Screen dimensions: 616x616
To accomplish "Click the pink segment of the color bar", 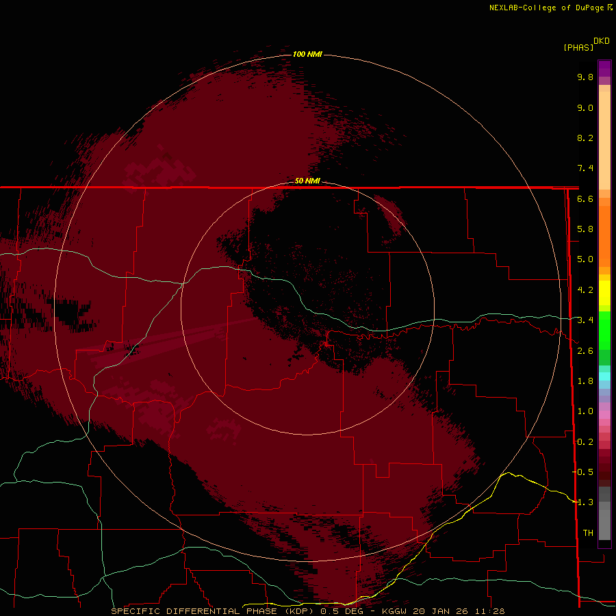I will tap(604, 415).
